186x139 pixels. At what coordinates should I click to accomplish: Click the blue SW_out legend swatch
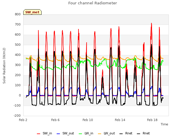tap(58, 134)
